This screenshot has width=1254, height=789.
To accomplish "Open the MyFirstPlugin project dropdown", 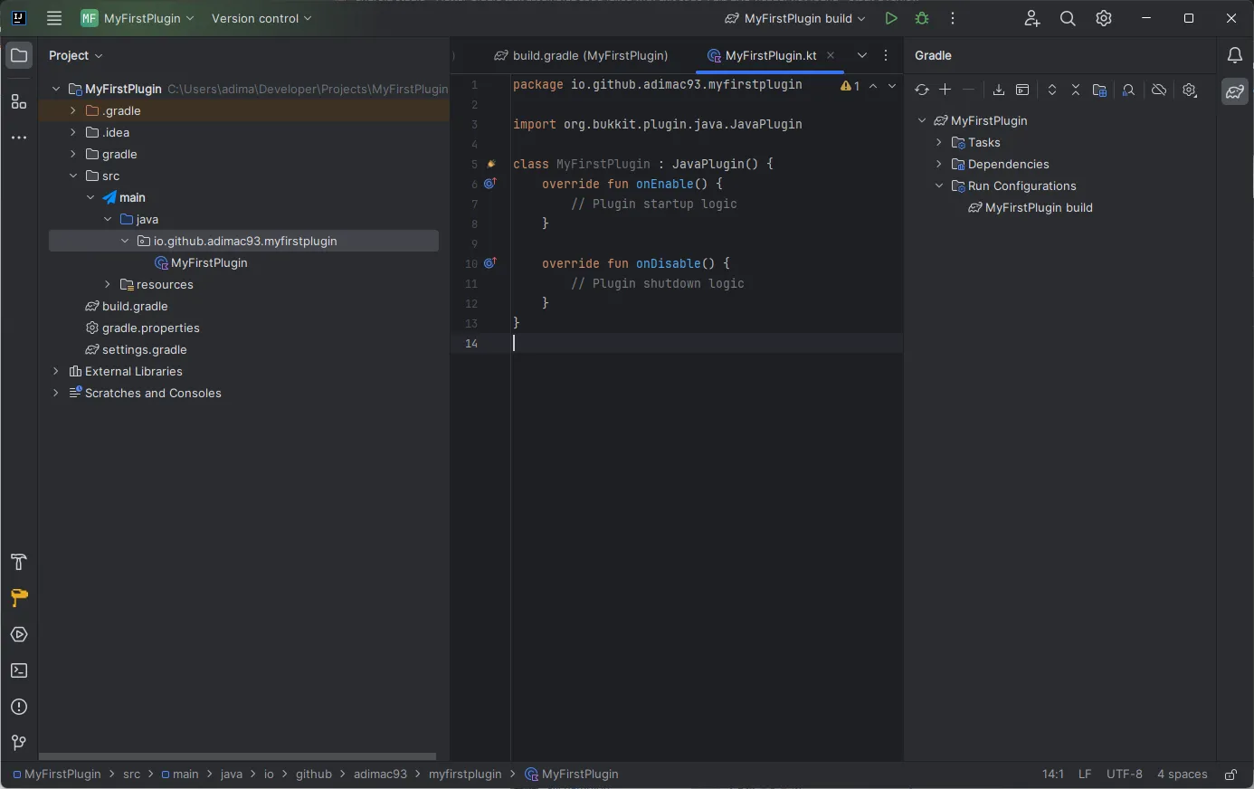I will pos(138,18).
